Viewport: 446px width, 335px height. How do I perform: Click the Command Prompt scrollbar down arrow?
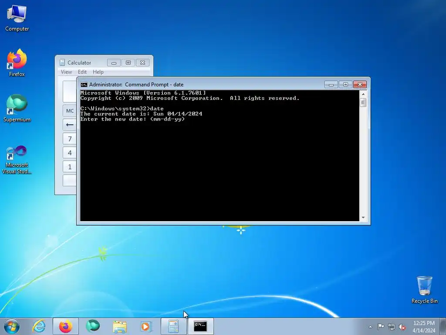pos(363,218)
